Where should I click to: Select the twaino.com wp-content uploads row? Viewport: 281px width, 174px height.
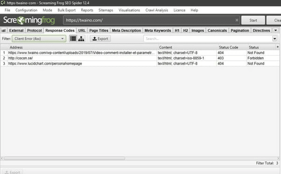pyautogui.click(x=140, y=52)
